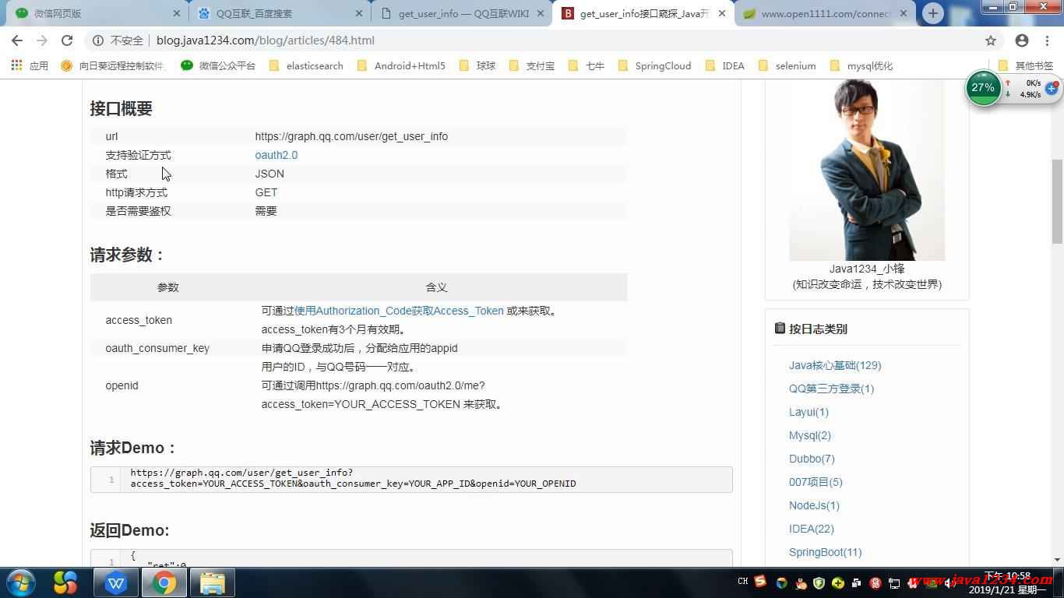Close the QQ互联_百度搜索 tab
This screenshot has width=1064, height=598.
358,14
